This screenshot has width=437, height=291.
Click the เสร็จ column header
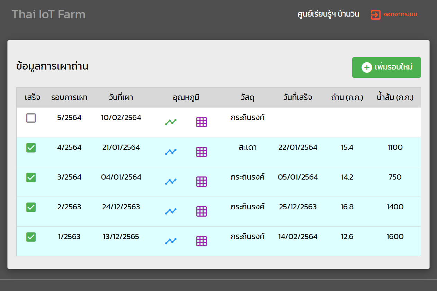33,98
